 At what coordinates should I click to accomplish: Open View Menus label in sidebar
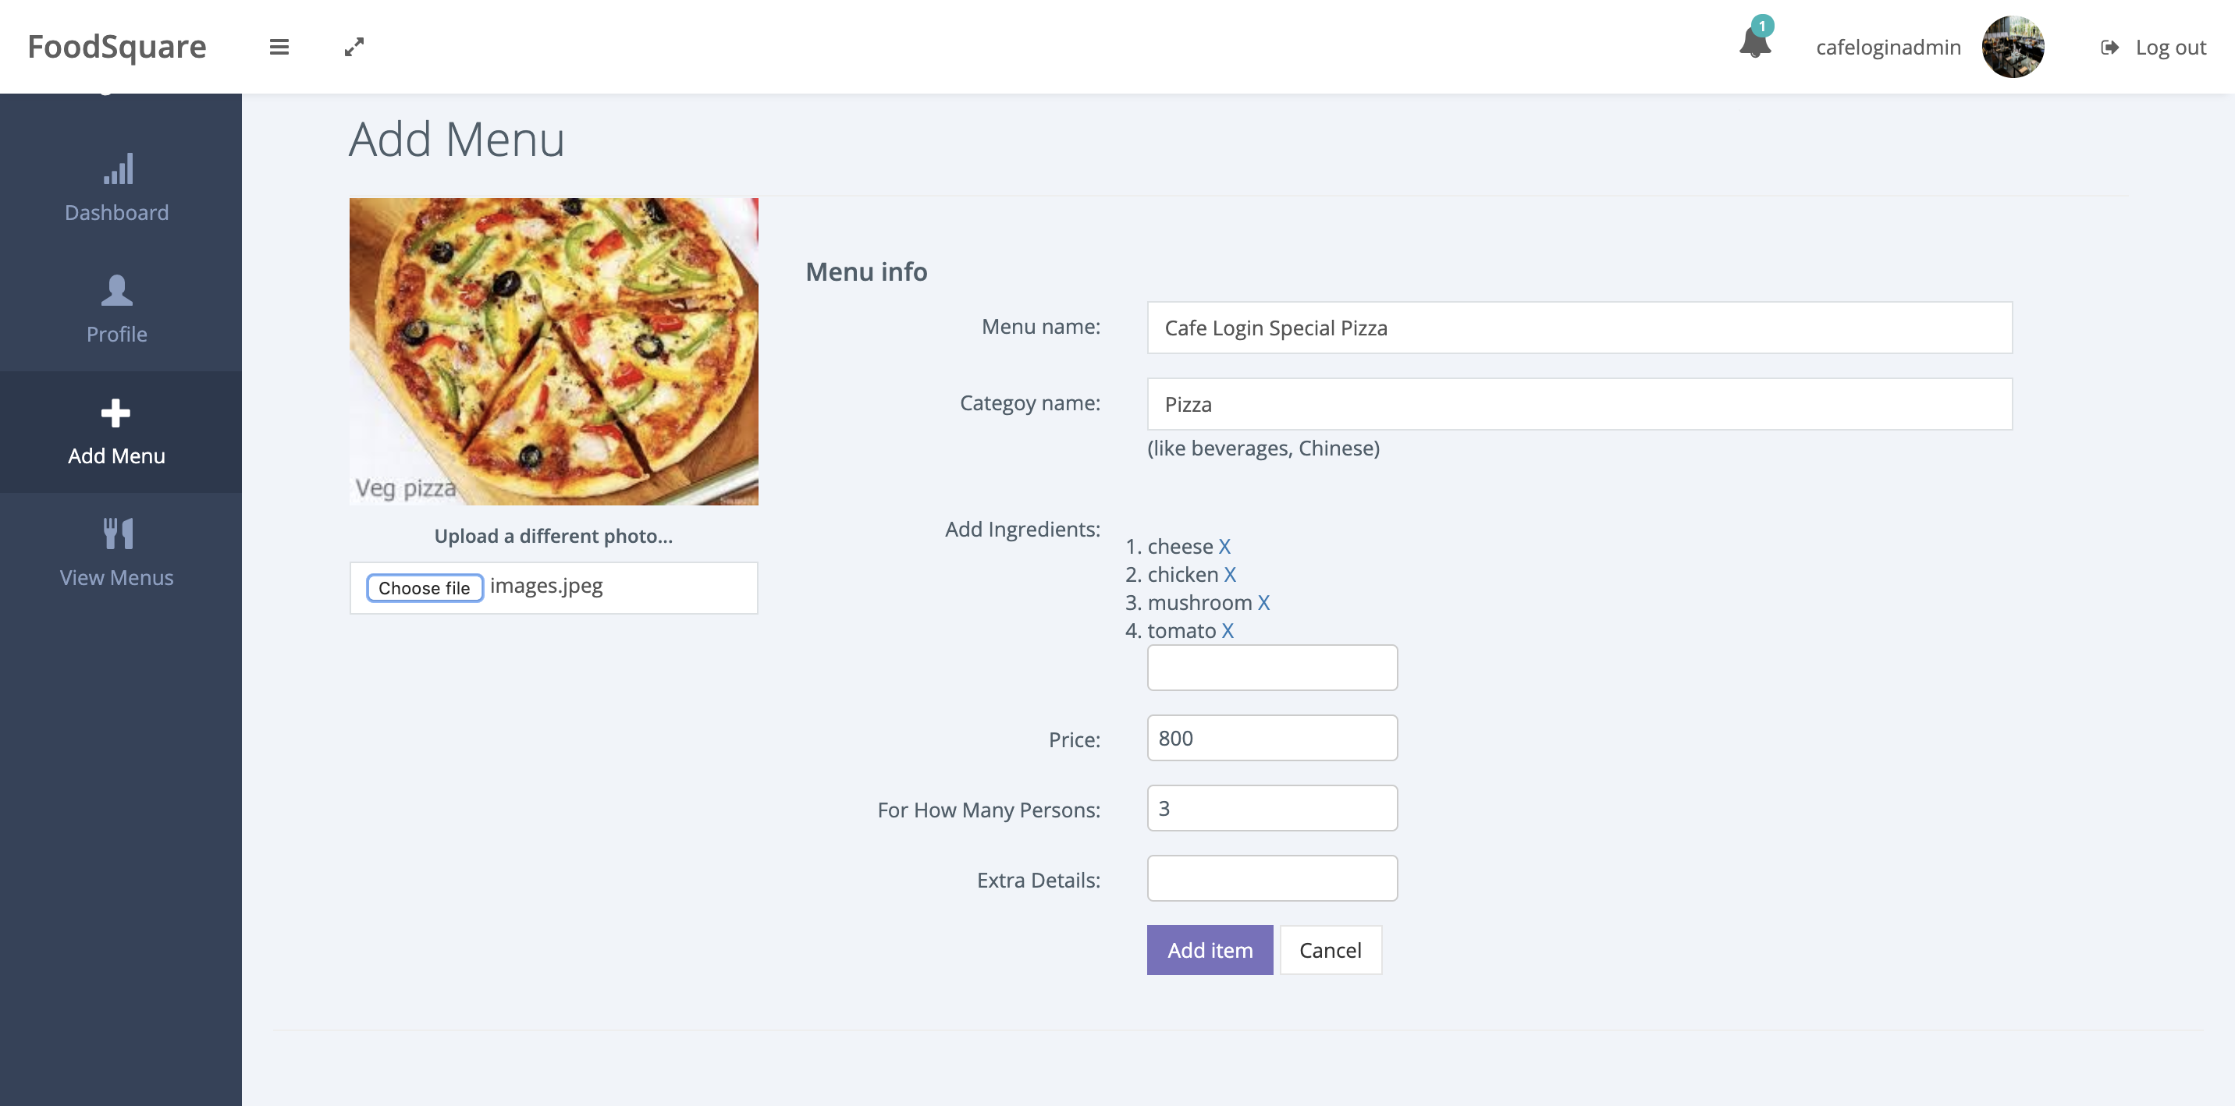tap(117, 577)
